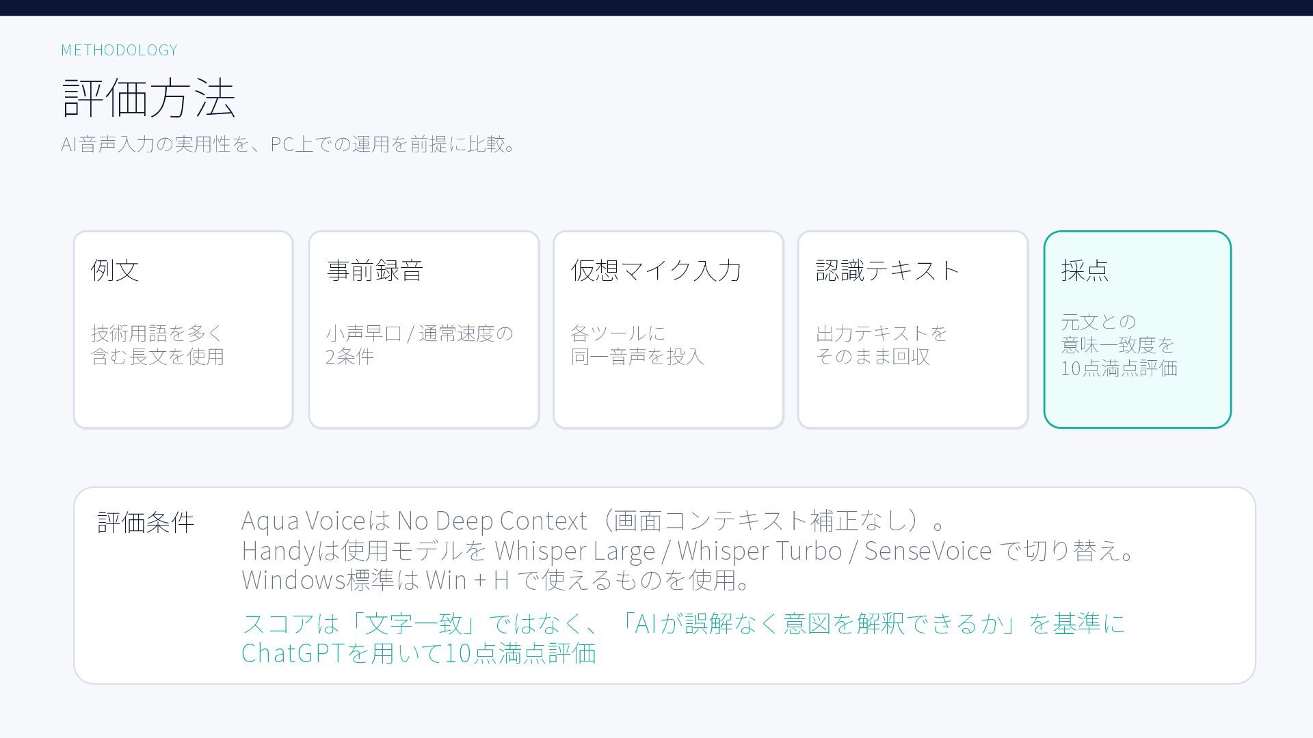Click the 小声早口 / 通常速度の2条件 text
Image resolution: width=1313 pixels, height=738 pixels.
(419, 344)
